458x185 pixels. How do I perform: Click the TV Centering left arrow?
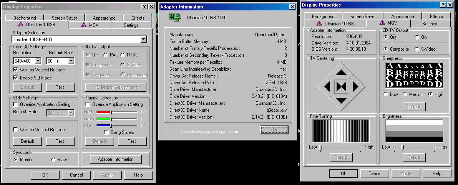coord(327,86)
